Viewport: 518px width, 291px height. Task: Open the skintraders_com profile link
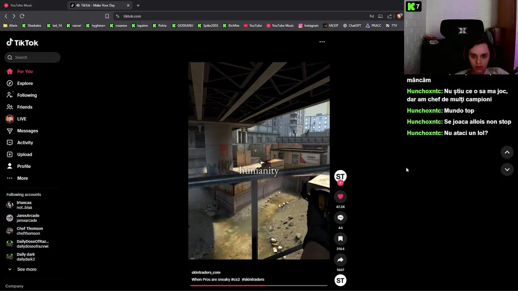206,272
